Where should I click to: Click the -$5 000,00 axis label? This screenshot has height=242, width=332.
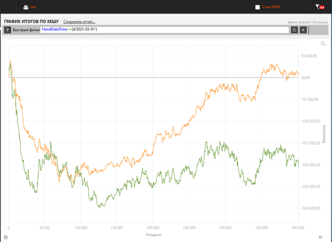point(310,99)
